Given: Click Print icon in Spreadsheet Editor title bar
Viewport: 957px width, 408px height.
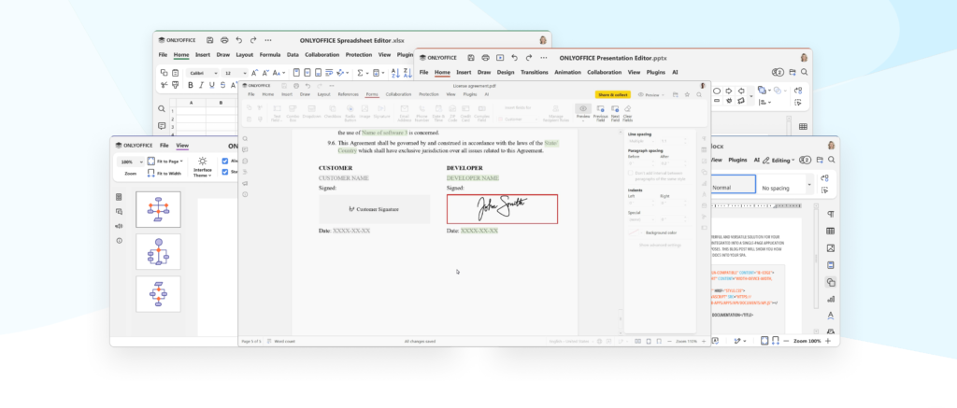Looking at the screenshot, I should pos(224,40).
